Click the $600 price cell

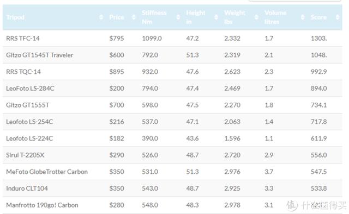[117, 55]
